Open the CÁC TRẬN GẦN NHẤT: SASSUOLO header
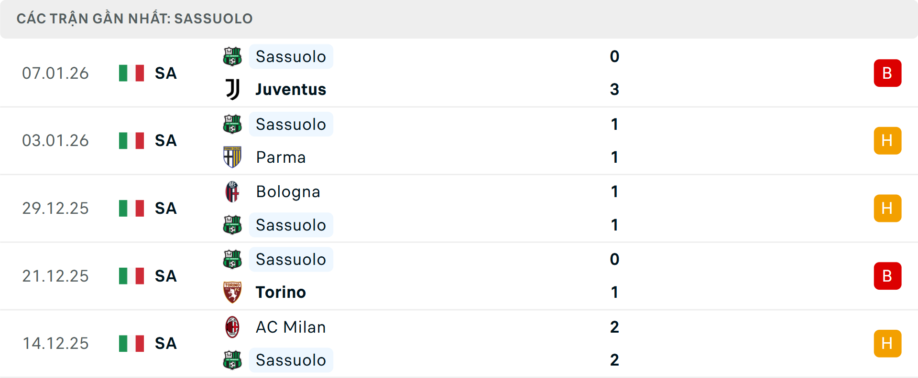The width and height of the screenshot is (918, 378). (x=135, y=18)
